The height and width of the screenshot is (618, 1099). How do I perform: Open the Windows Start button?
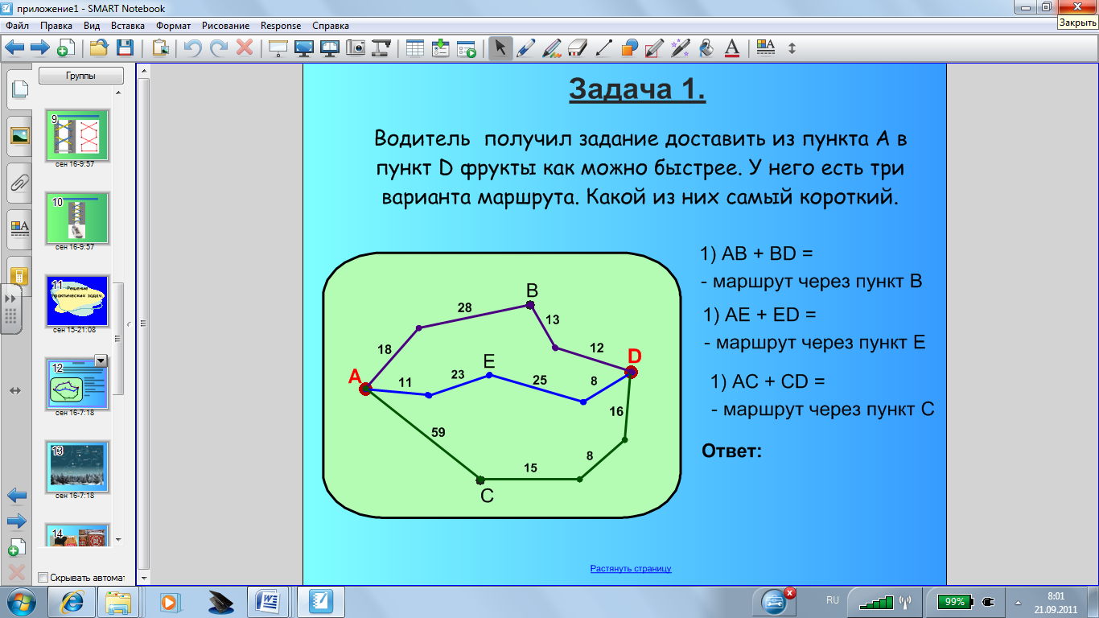tap(21, 601)
